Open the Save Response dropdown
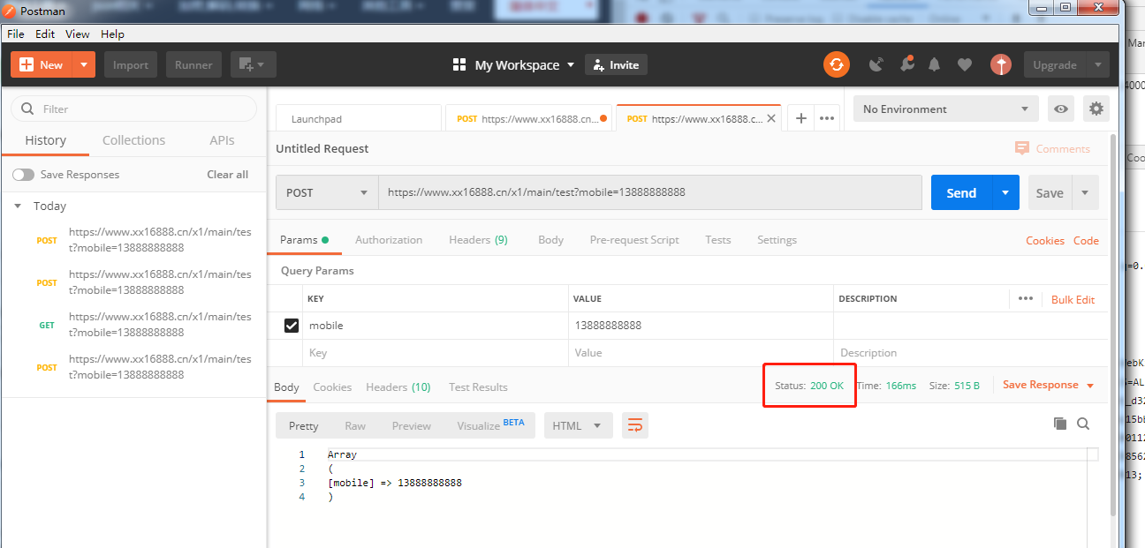1145x548 pixels. click(1049, 385)
